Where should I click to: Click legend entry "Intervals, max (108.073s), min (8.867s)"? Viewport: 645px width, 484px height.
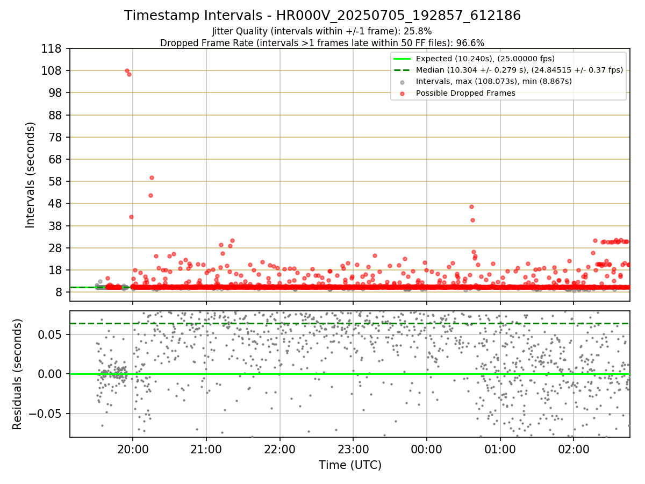(x=493, y=82)
